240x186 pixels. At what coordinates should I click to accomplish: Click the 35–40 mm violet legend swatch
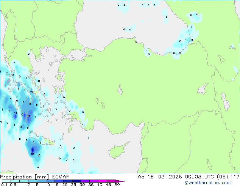pos(94,181)
